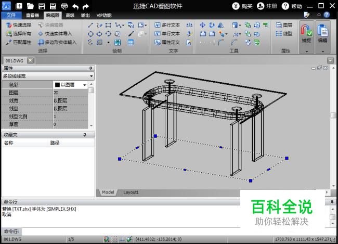Open the document tabs list dropdown
Viewport: 338px width, 244px height.
330,60
